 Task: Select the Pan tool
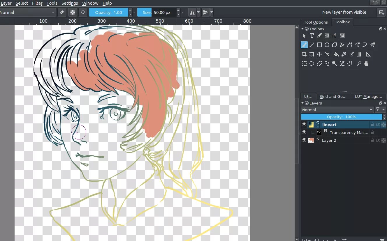click(x=366, y=63)
